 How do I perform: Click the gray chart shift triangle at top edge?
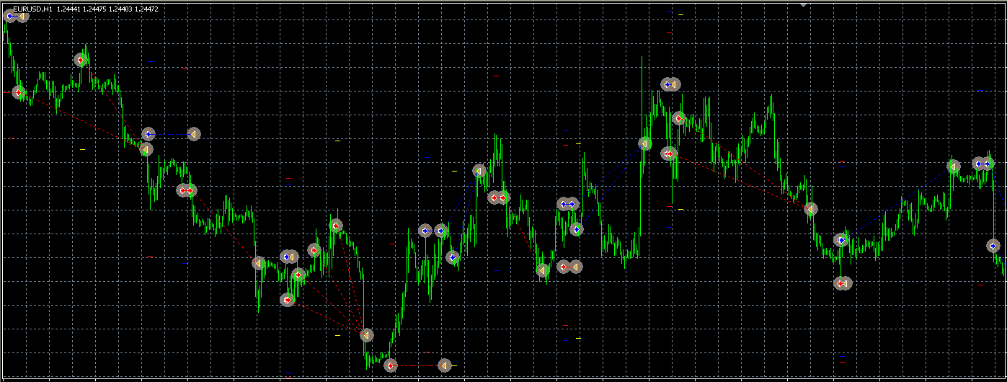[x=804, y=4]
